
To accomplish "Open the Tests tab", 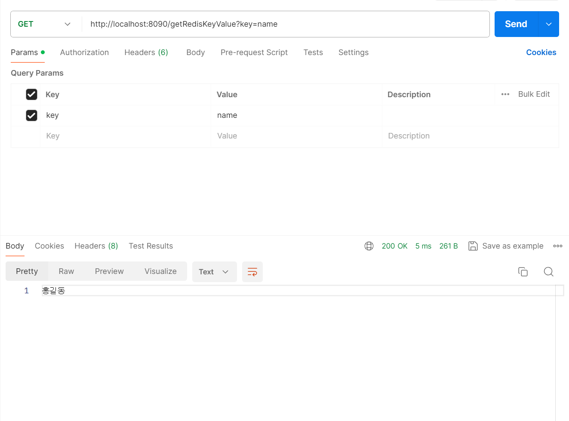I will pos(313,52).
